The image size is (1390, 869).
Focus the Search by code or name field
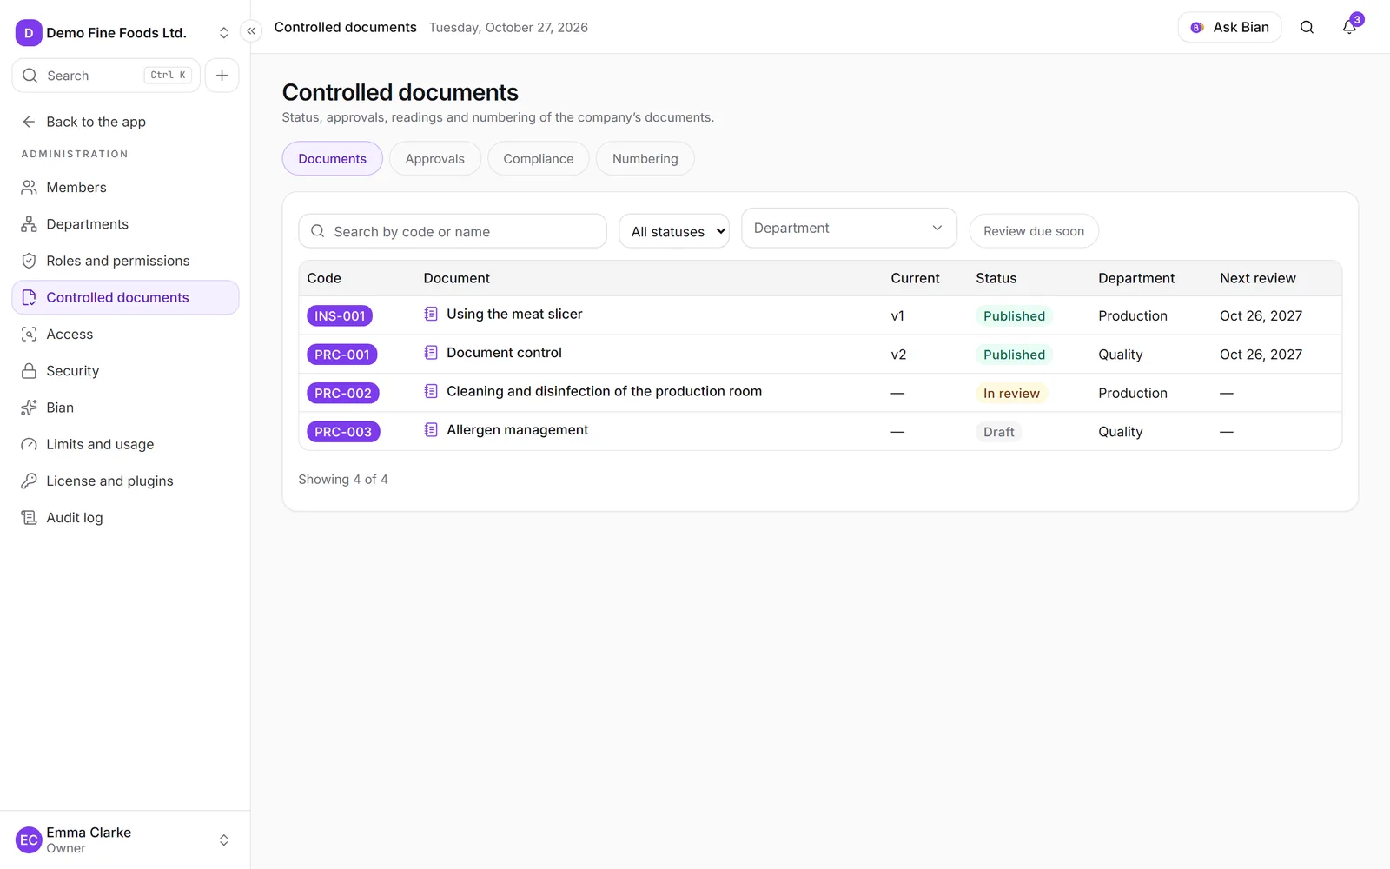click(453, 231)
